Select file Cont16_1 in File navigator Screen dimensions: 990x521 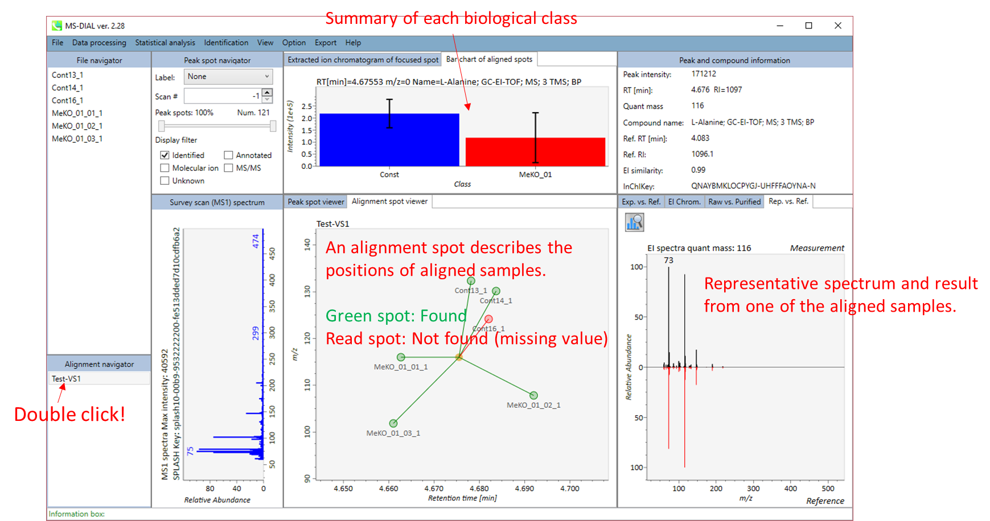click(x=67, y=101)
